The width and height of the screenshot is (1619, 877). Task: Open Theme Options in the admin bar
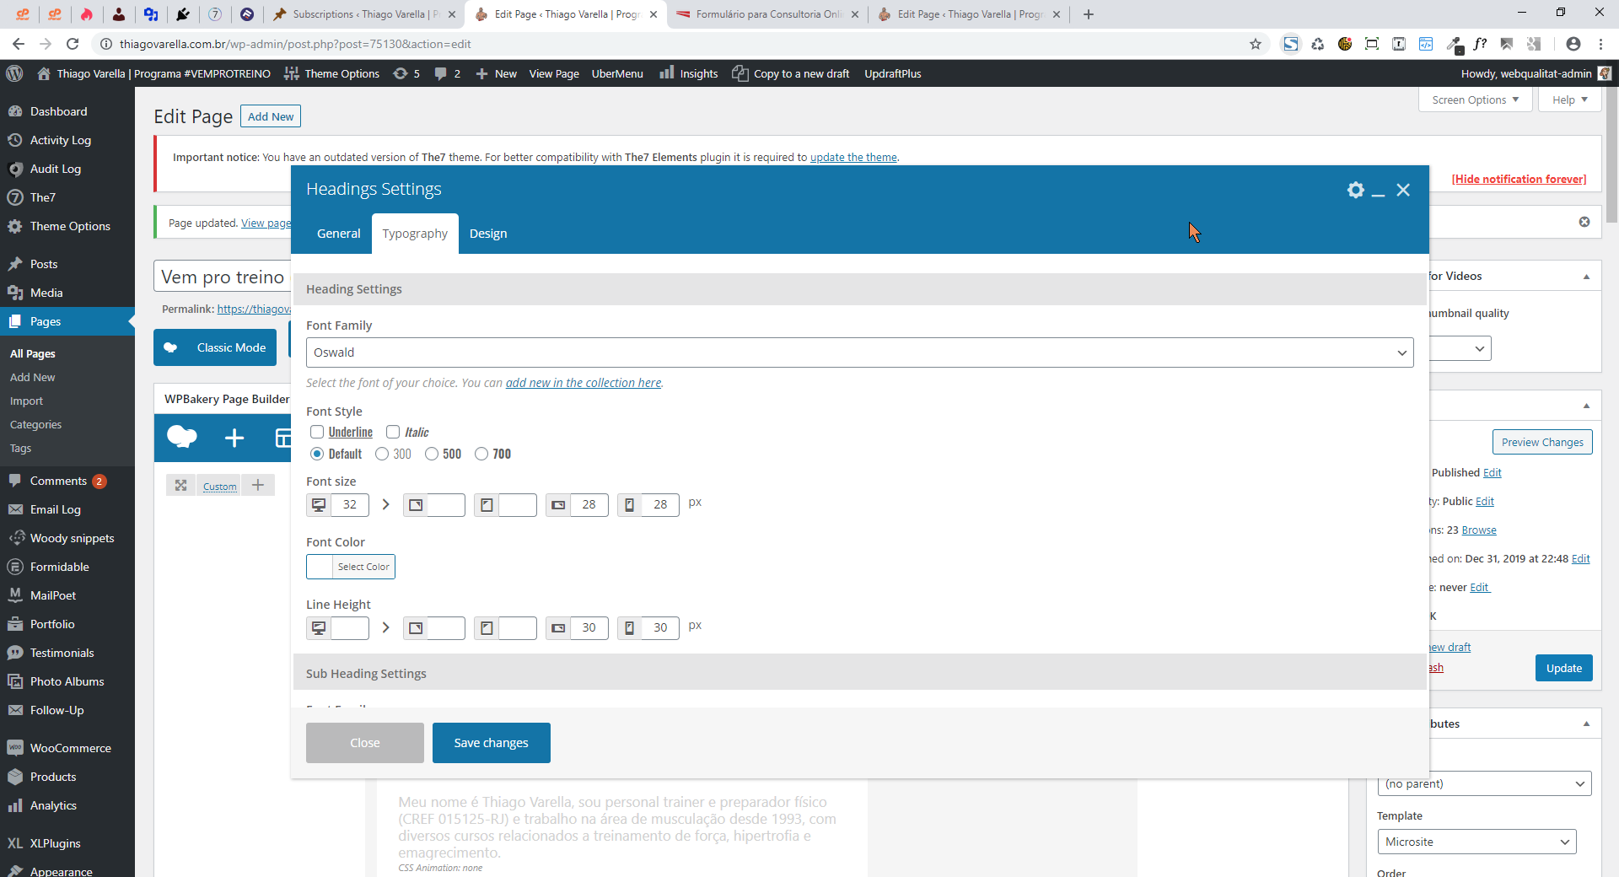[x=332, y=73]
